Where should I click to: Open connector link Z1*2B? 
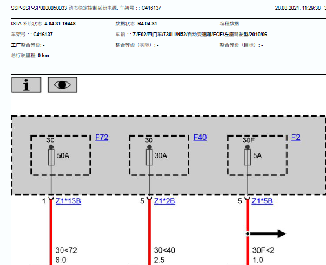tap(164, 201)
